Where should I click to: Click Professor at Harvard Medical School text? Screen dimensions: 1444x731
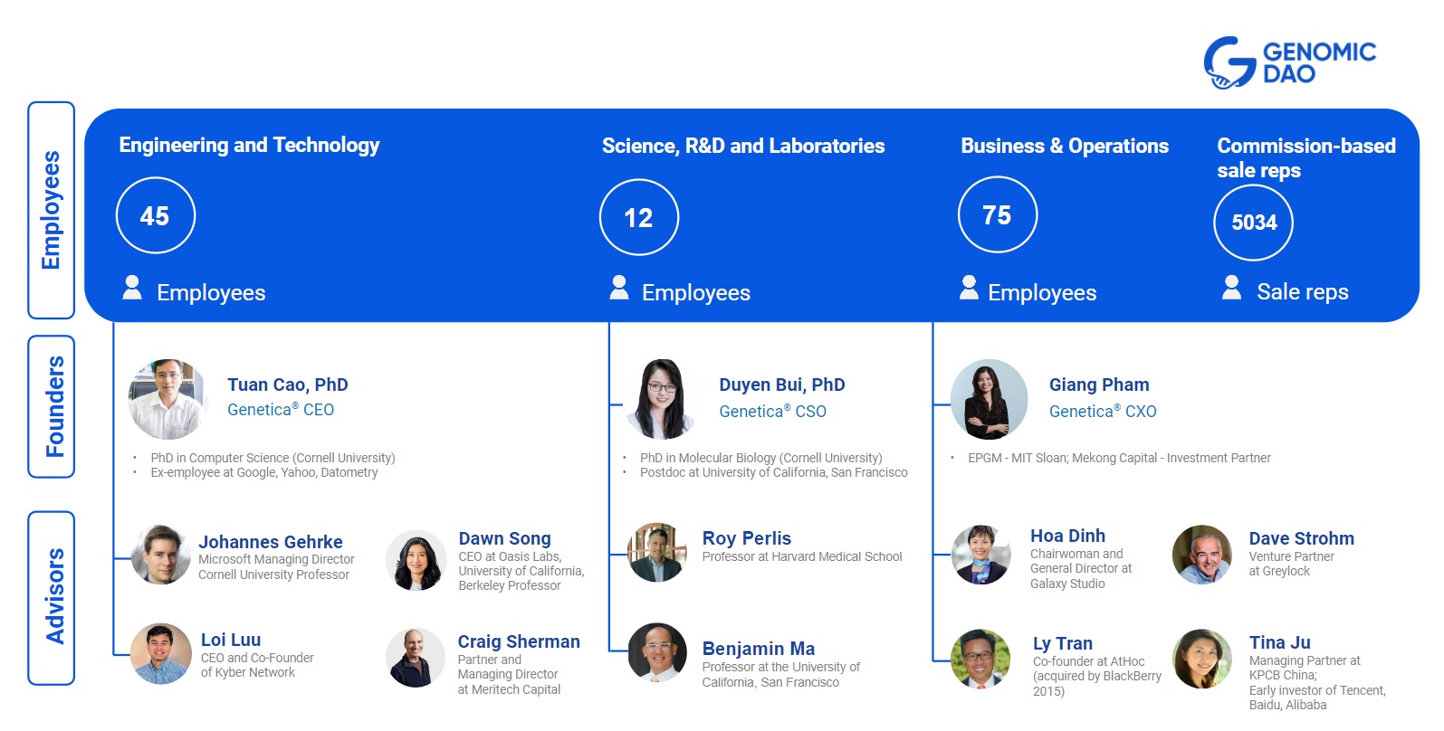click(802, 556)
